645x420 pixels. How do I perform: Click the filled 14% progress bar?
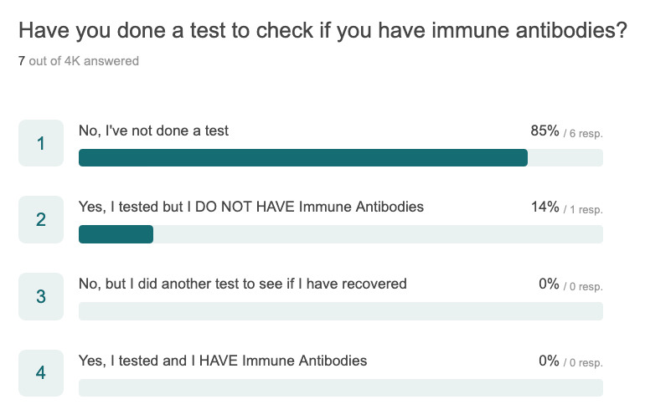(x=116, y=234)
